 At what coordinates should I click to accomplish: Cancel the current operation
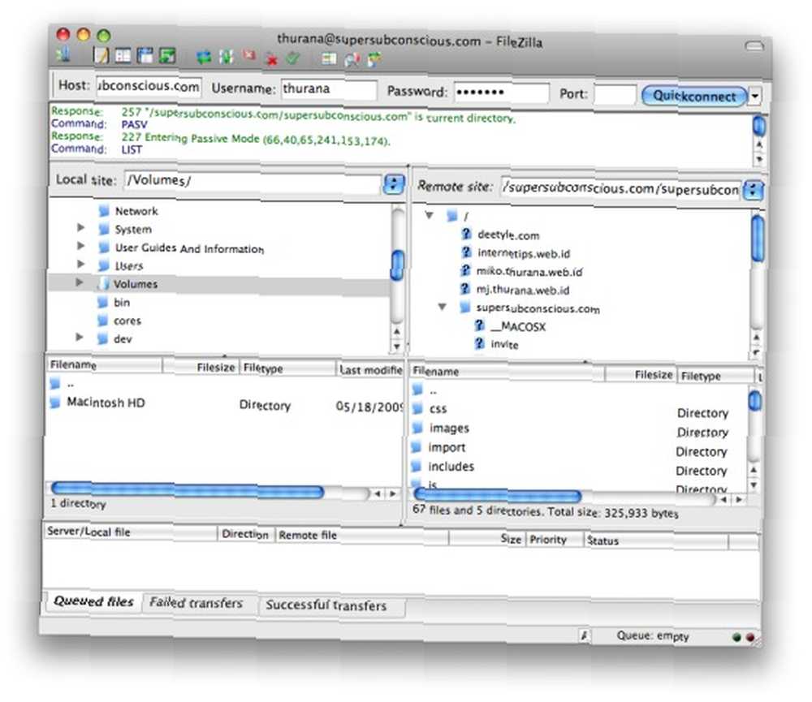[249, 55]
